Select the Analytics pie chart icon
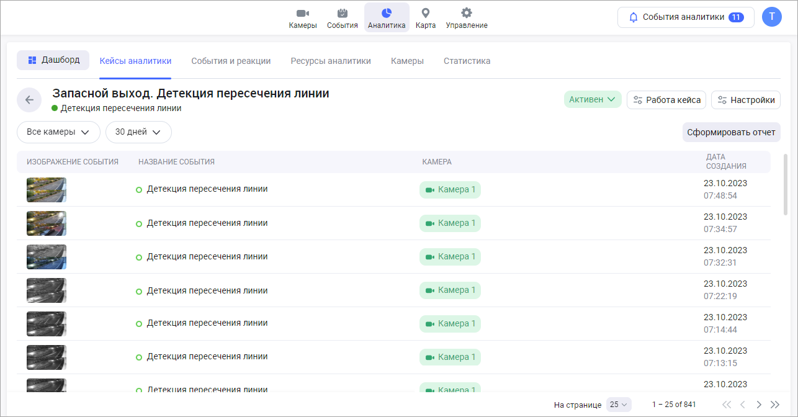 coord(386,14)
